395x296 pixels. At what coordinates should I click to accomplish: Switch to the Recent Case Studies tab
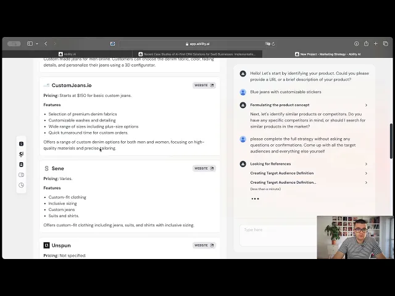[197, 54]
